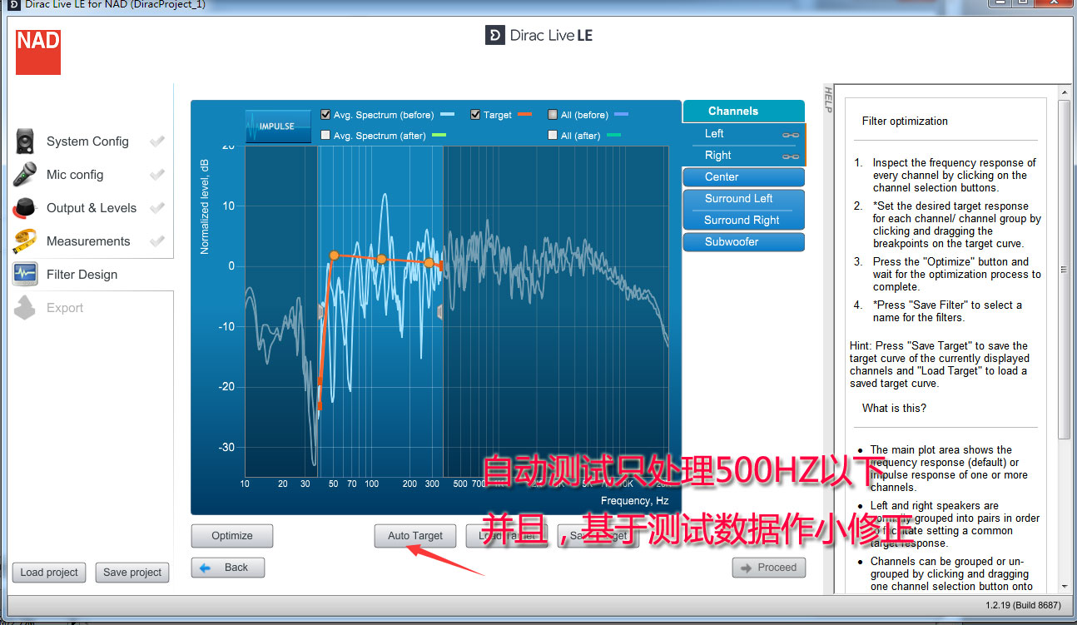Open Measurements via the tape measure icon
This screenshot has height=625, width=1077.
pos(25,241)
